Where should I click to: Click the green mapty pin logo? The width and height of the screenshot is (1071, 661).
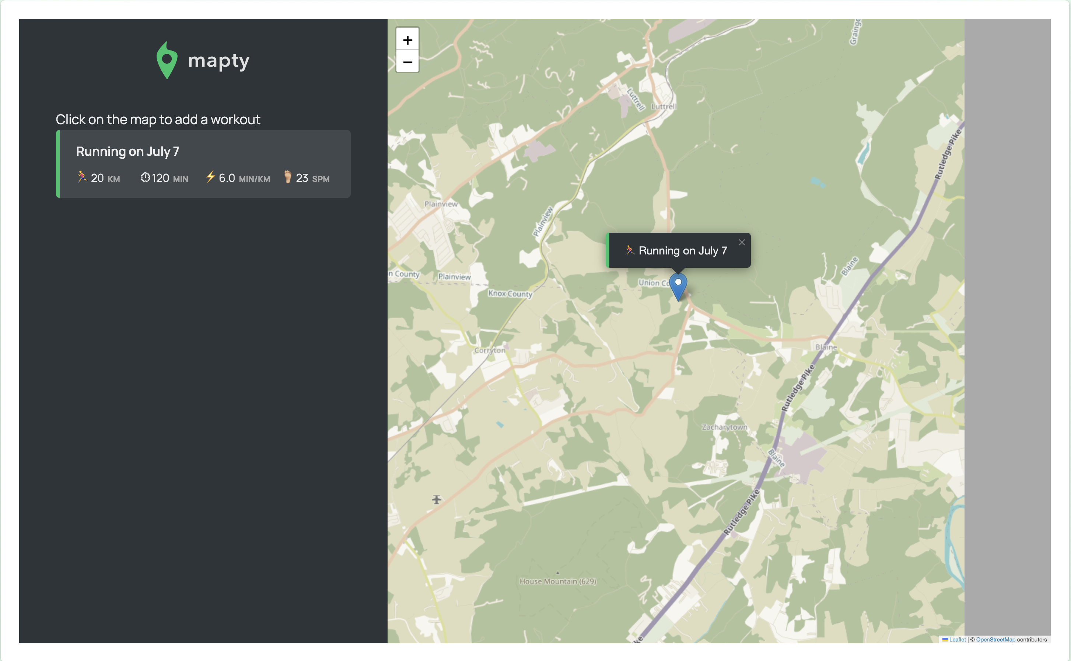pyautogui.click(x=167, y=60)
